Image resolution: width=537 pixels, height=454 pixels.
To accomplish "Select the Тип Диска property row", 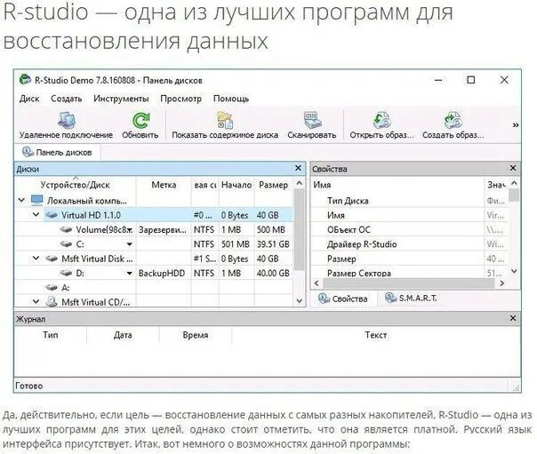I will coord(409,201).
